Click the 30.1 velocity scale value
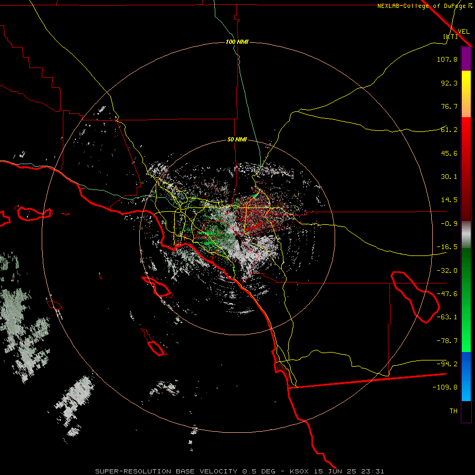 coord(449,177)
